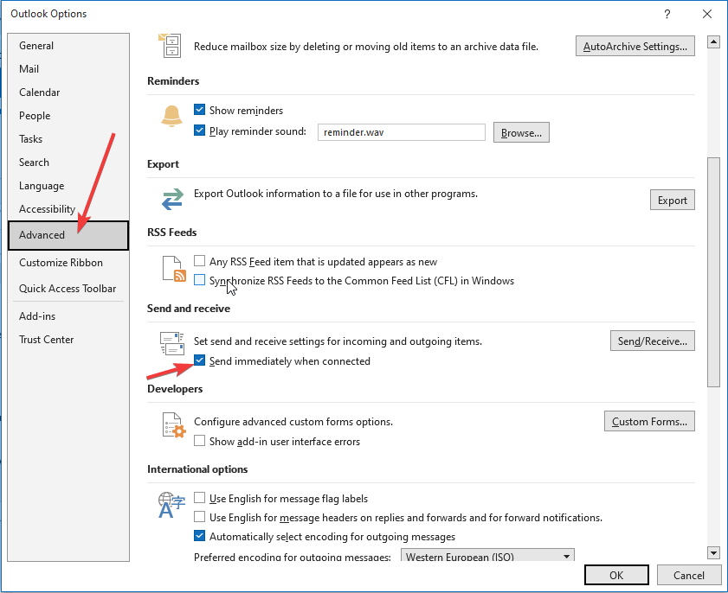The image size is (728, 593).
Task: Enable Use English for message flag labels
Action: [x=199, y=498]
